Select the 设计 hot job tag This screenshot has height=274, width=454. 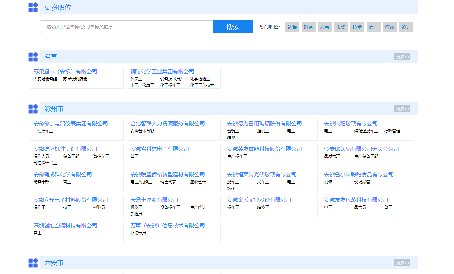(x=406, y=27)
